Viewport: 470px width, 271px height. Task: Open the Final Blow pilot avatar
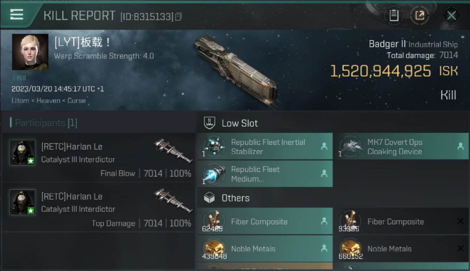pyautogui.click(x=22, y=152)
